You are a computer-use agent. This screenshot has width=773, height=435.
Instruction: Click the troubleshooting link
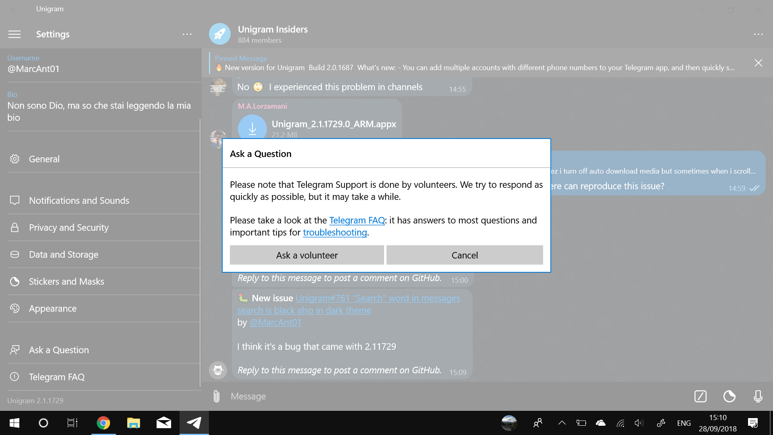(x=335, y=232)
